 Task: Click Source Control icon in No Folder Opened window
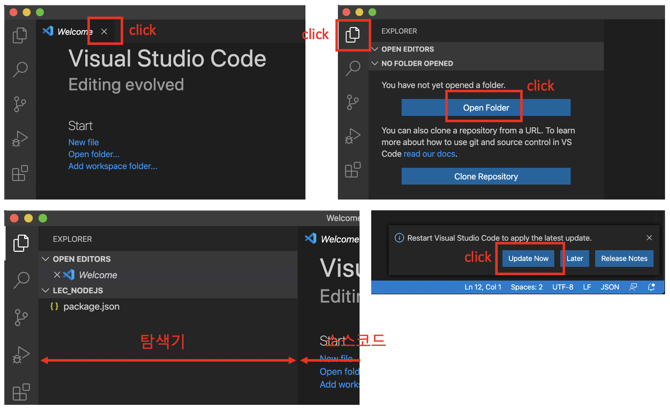pyautogui.click(x=352, y=102)
